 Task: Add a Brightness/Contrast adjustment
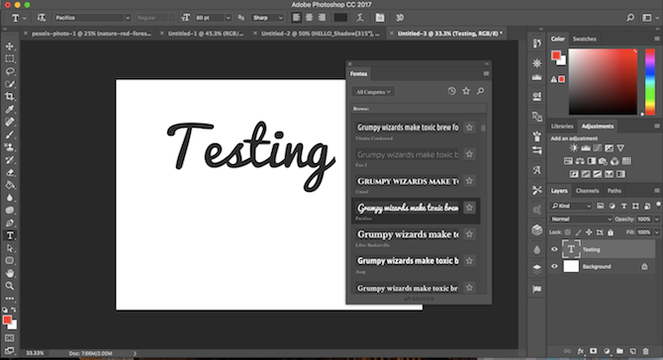click(x=574, y=148)
